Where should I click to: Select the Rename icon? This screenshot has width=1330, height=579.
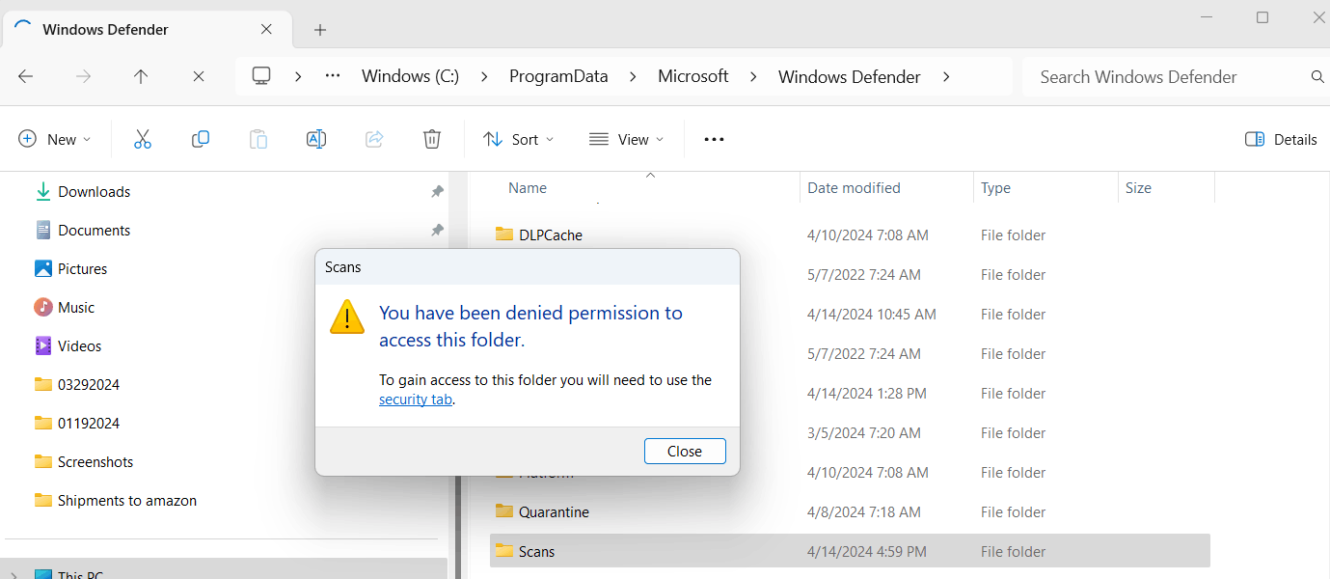pyautogui.click(x=316, y=139)
